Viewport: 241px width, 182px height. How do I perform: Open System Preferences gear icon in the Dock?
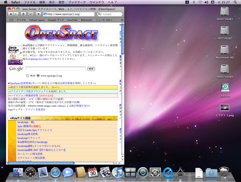[155, 172]
